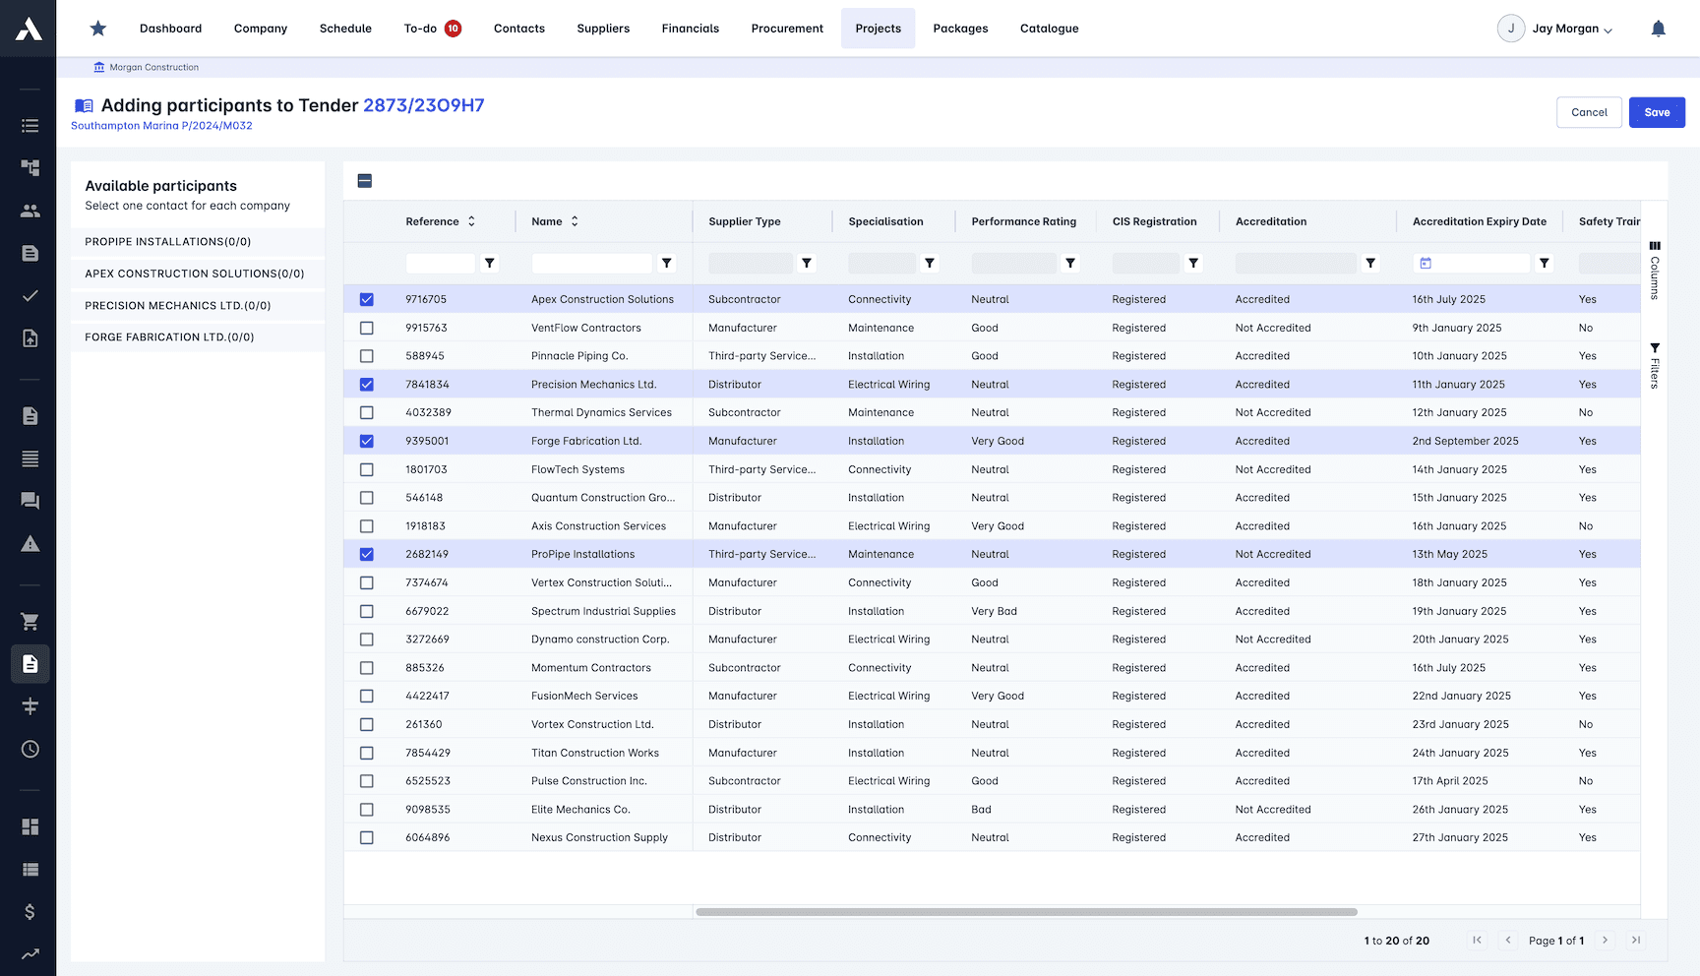Open the Financials menu
Viewport: 1700px width, 976px height.
[x=690, y=28]
